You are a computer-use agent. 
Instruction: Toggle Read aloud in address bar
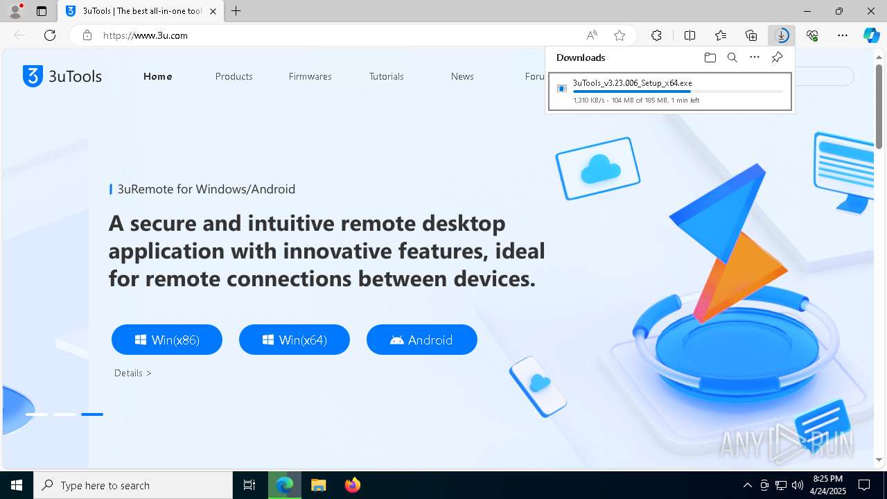tap(592, 35)
